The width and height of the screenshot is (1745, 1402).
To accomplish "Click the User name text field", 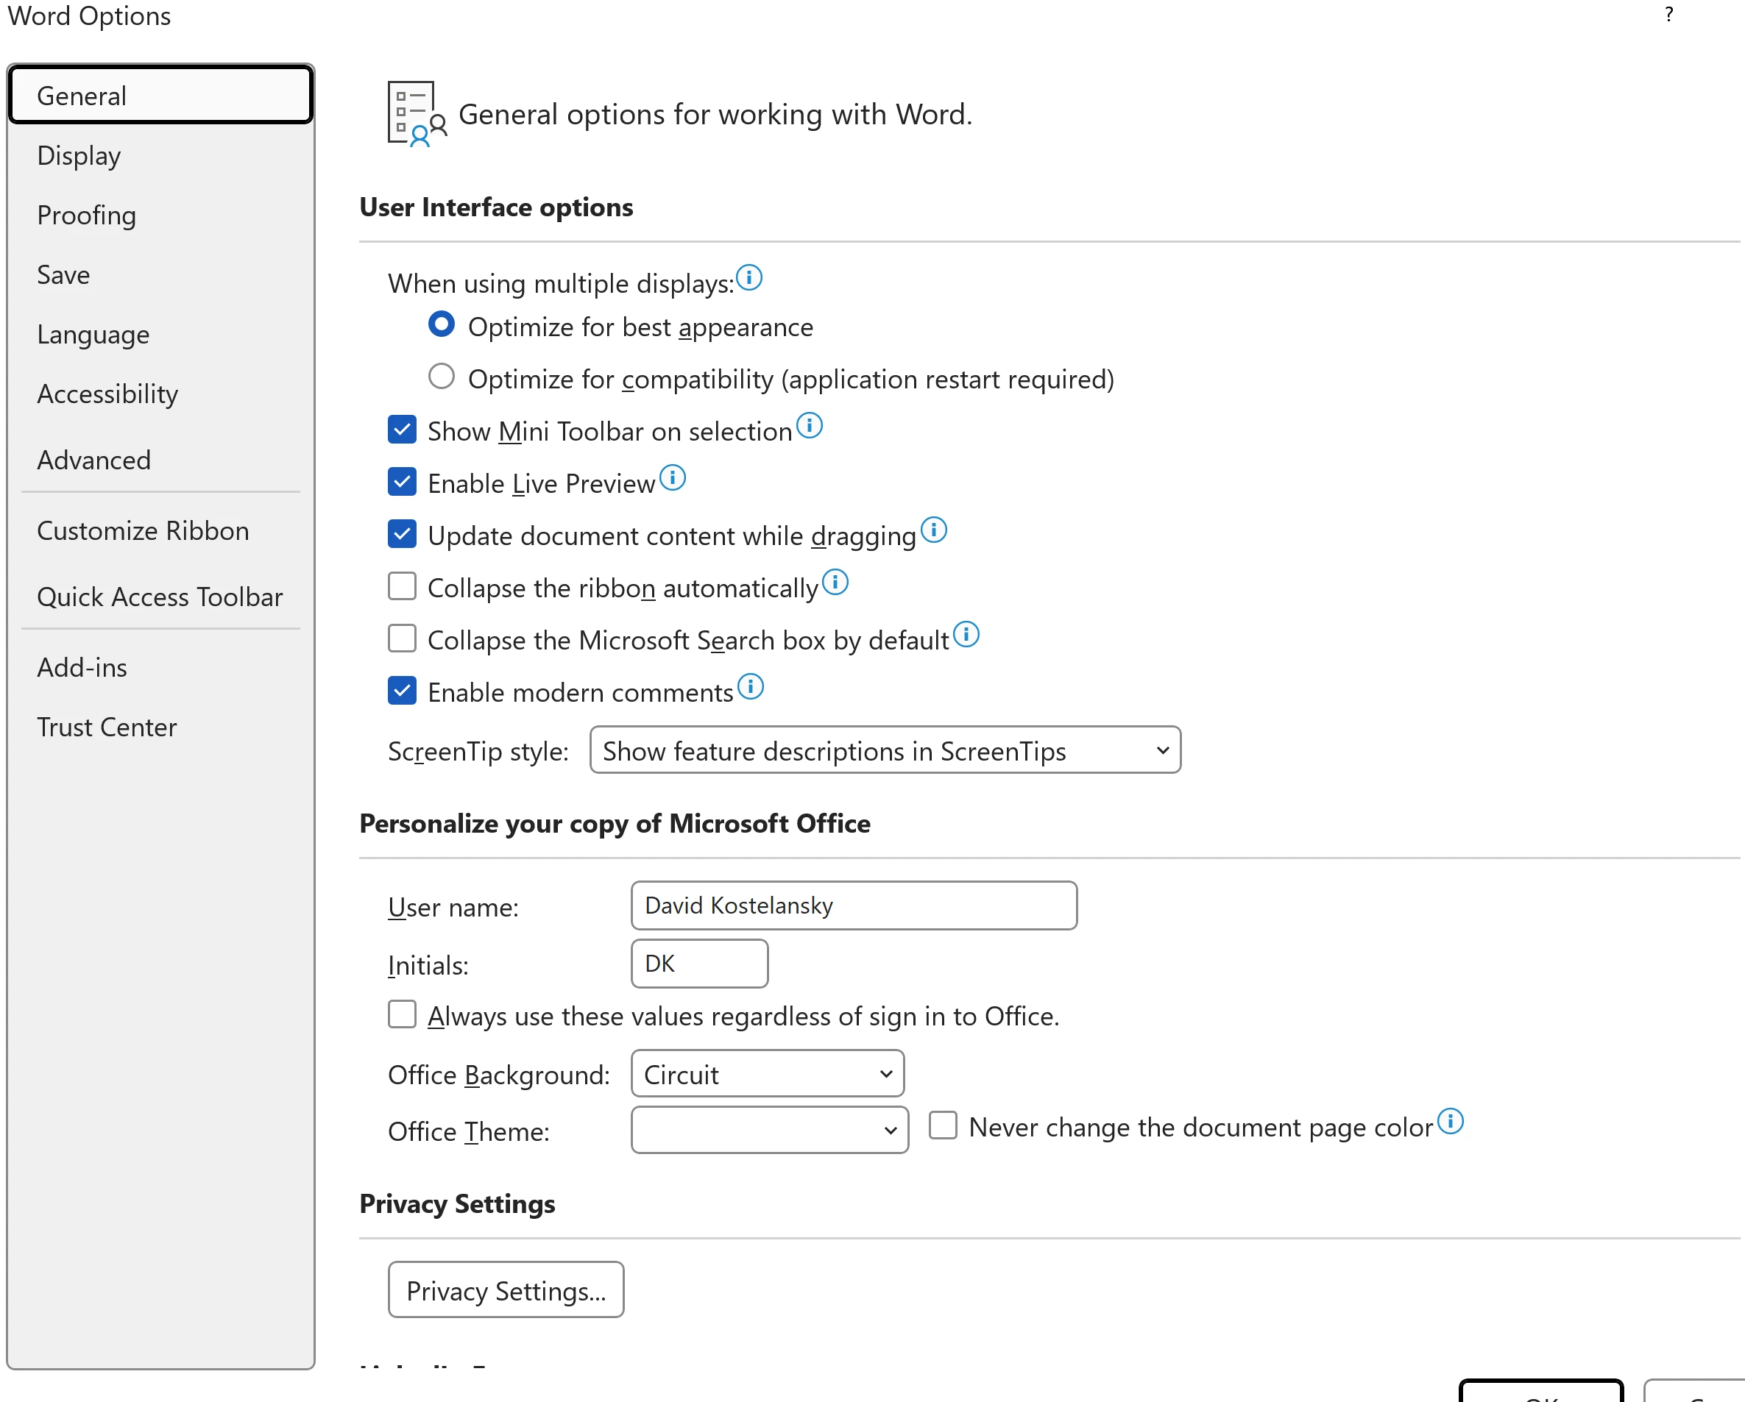I will click(x=853, y=905).
